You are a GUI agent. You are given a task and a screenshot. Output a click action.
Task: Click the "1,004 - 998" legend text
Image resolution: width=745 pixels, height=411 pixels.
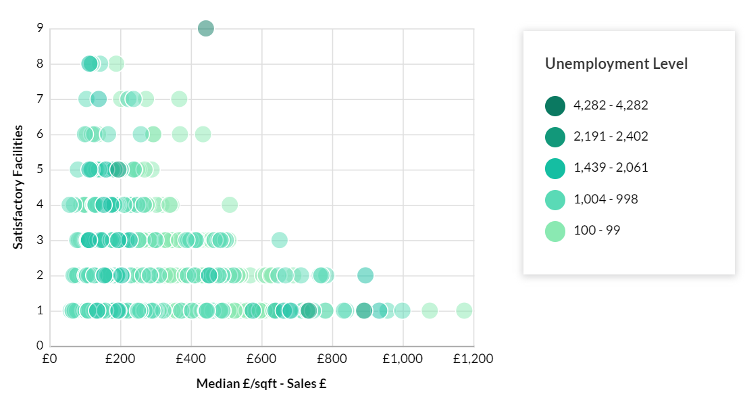(x=606, y=199)
